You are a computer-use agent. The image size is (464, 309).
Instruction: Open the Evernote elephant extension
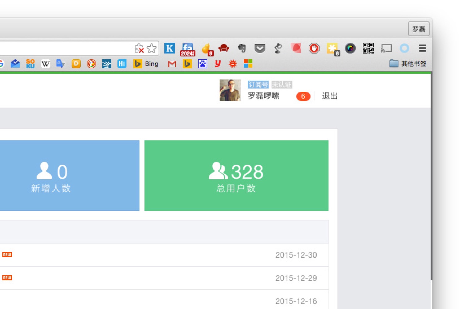(242, 48)
